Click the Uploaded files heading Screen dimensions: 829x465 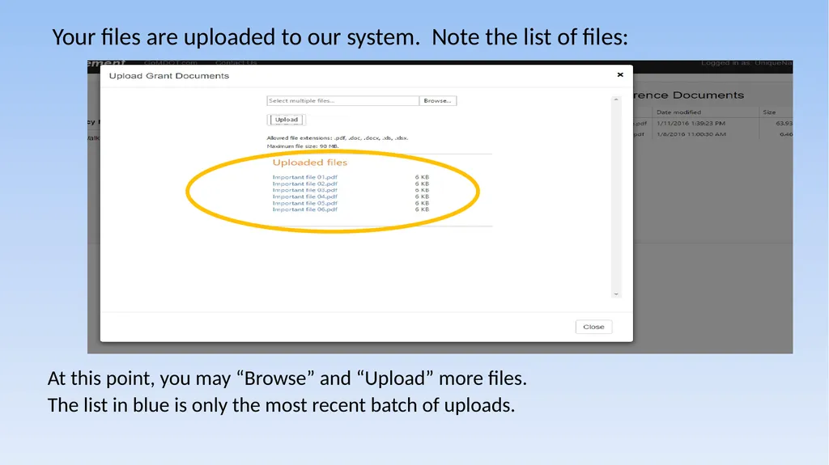(x=310, y=163)
